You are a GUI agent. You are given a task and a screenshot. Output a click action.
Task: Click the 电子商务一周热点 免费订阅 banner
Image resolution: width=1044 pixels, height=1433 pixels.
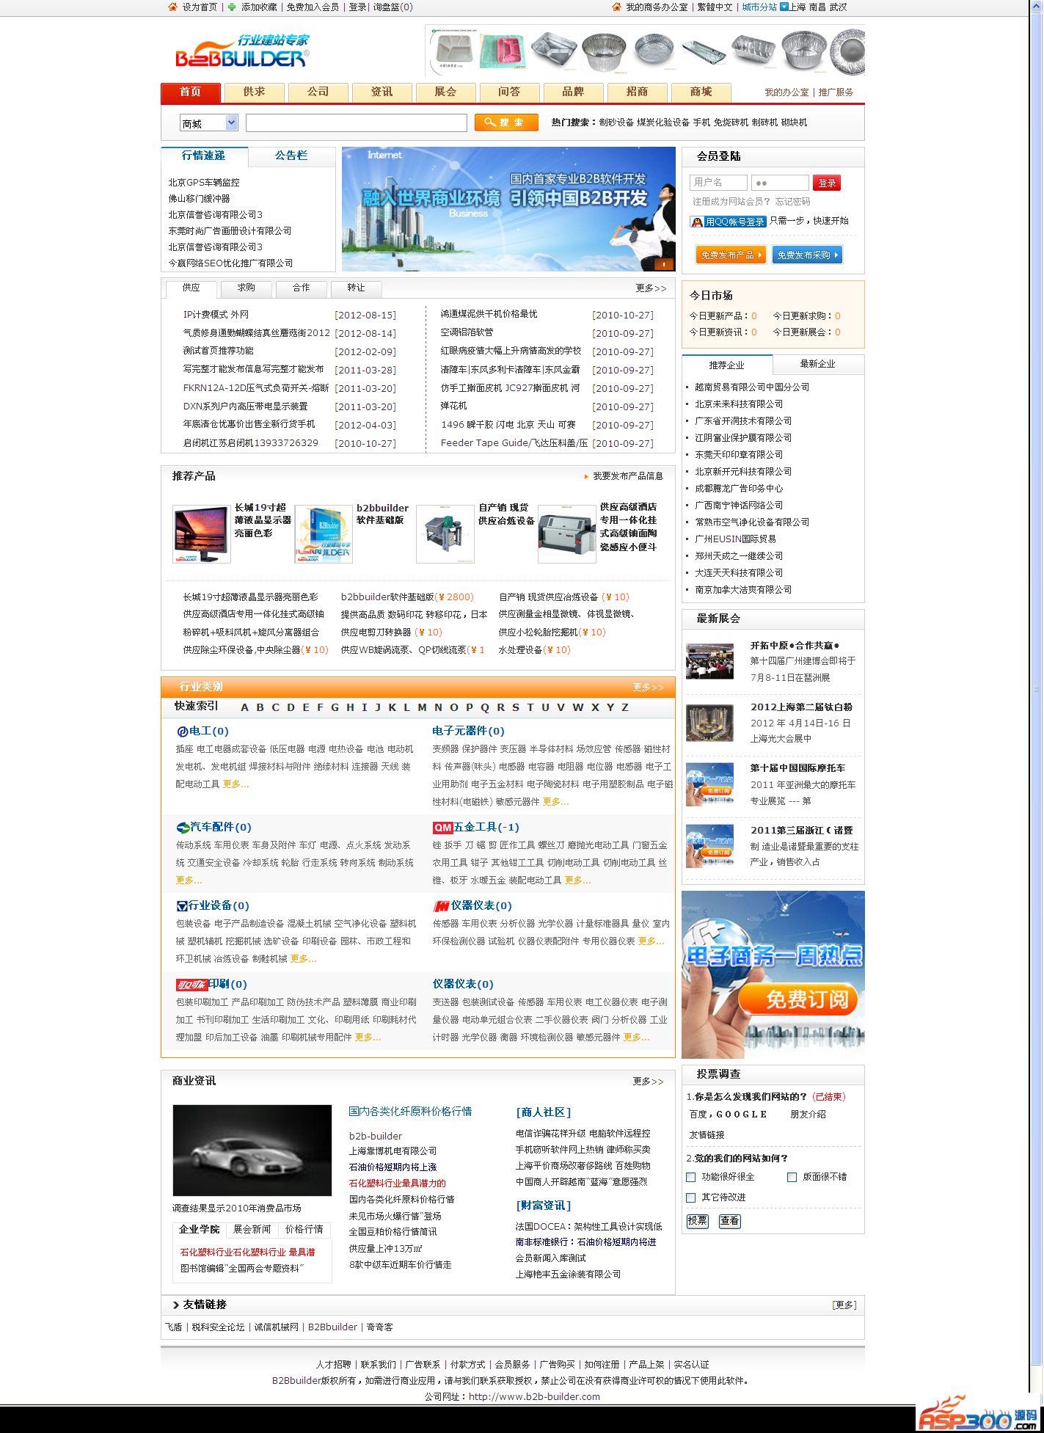click(773, 974)
